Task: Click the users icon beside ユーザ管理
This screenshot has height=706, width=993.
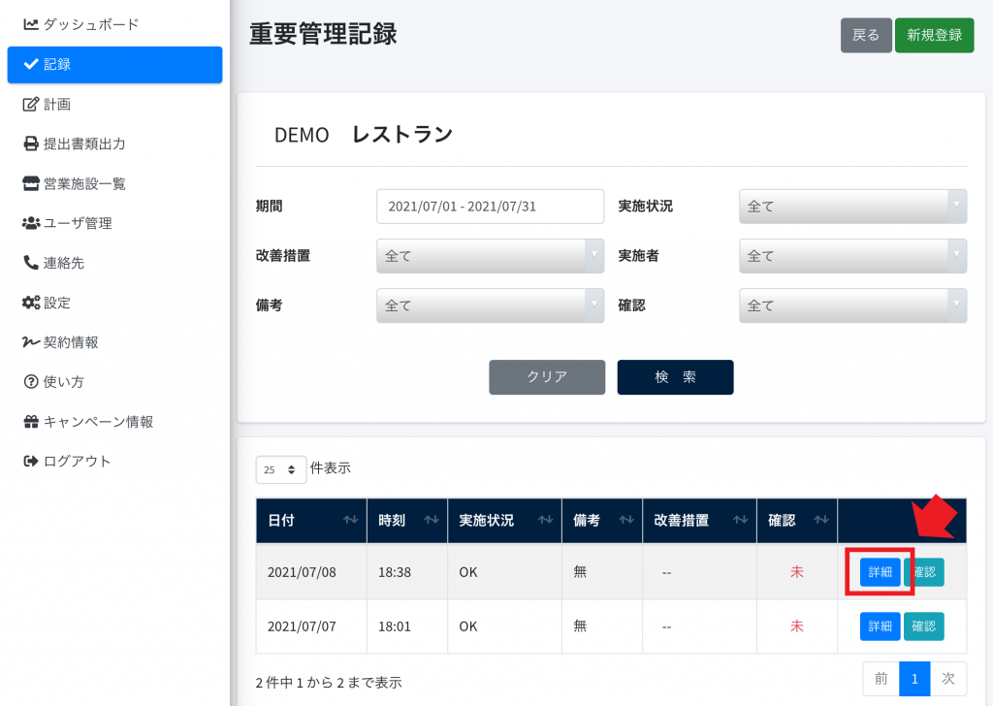Action: coord(31,223)
